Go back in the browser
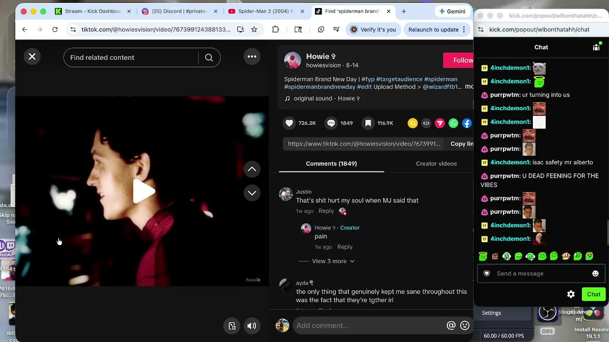609x342 pixels. point(25,29)
